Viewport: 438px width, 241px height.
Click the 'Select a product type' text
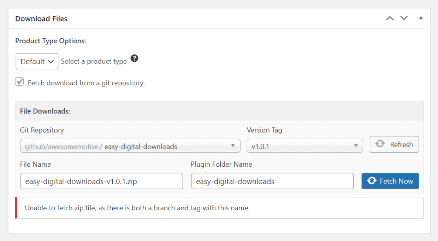94,61
